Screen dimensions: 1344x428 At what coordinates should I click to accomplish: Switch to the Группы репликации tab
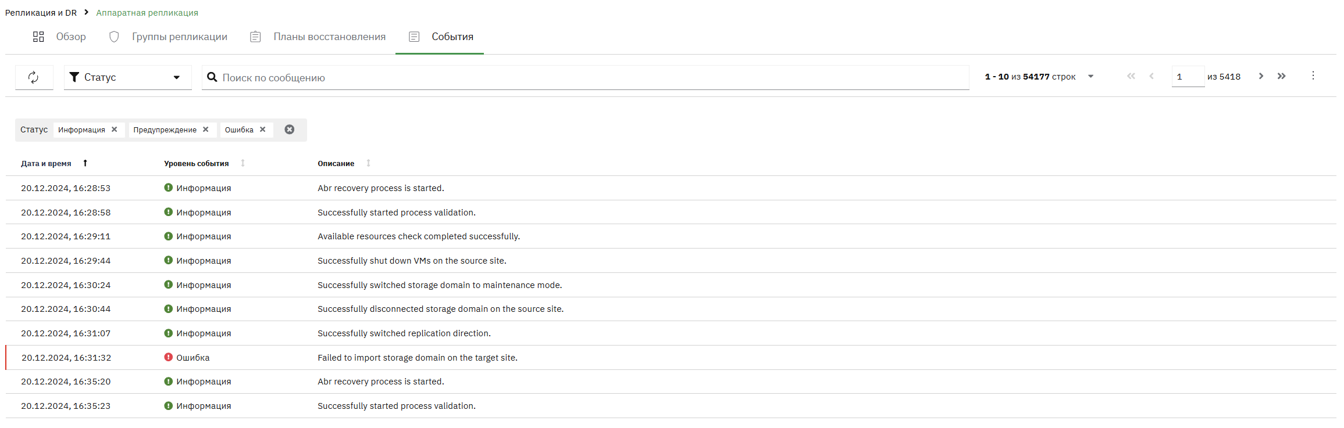click(x=168, y=37)
